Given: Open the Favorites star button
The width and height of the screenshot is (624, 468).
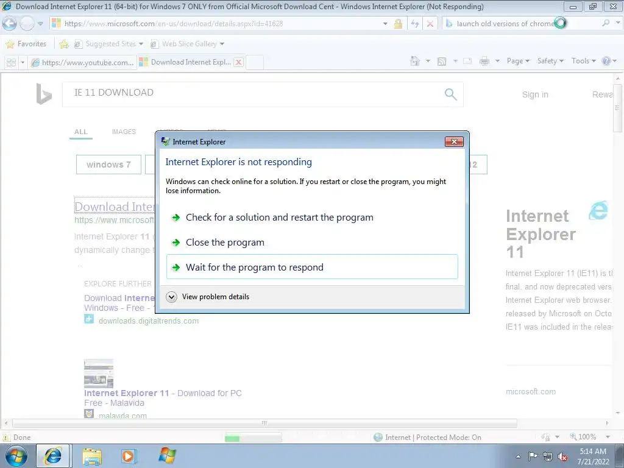Looking at the screenshot, I should [x=26, y=44].
